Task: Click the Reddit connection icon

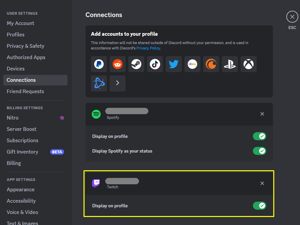Action: (118, 64)
